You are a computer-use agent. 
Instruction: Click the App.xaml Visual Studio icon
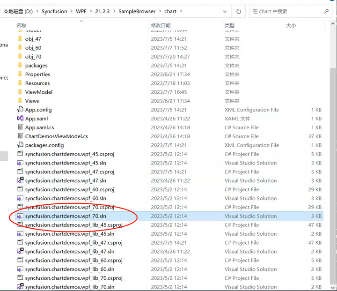tap(20, 118)
